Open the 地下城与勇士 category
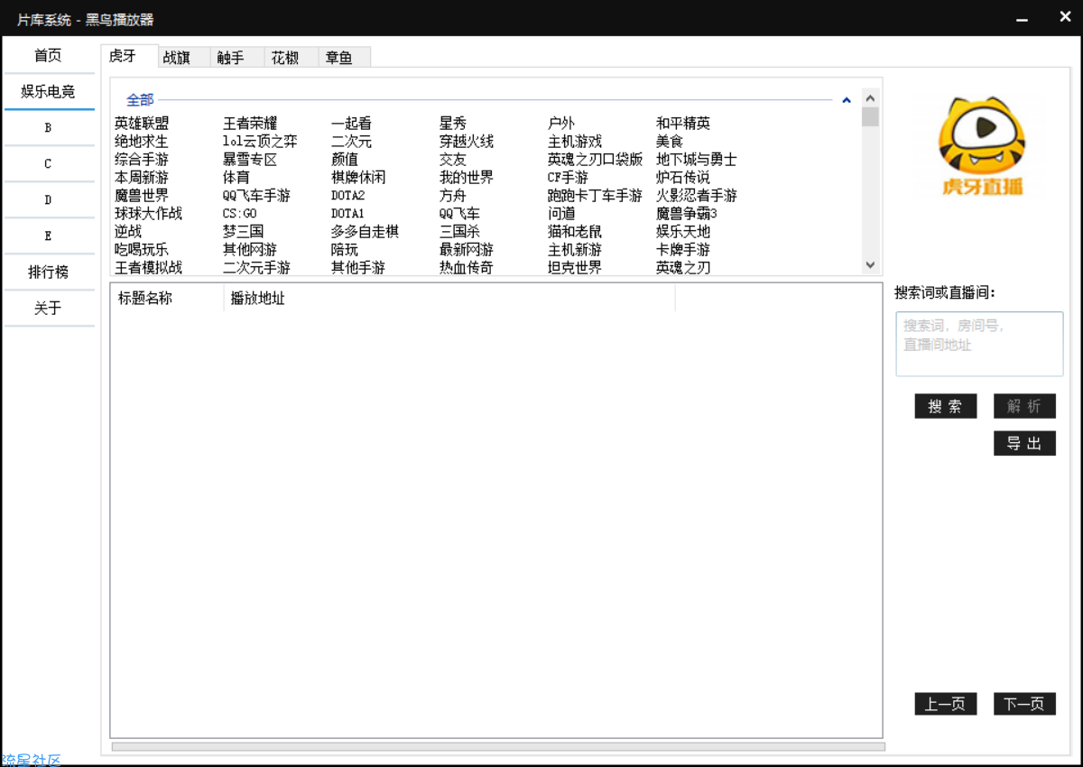This screenshot has width=1083, height=767. click(x=697, y=160)
